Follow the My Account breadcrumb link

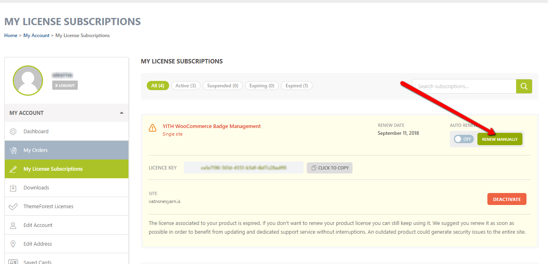coord(36,35)
